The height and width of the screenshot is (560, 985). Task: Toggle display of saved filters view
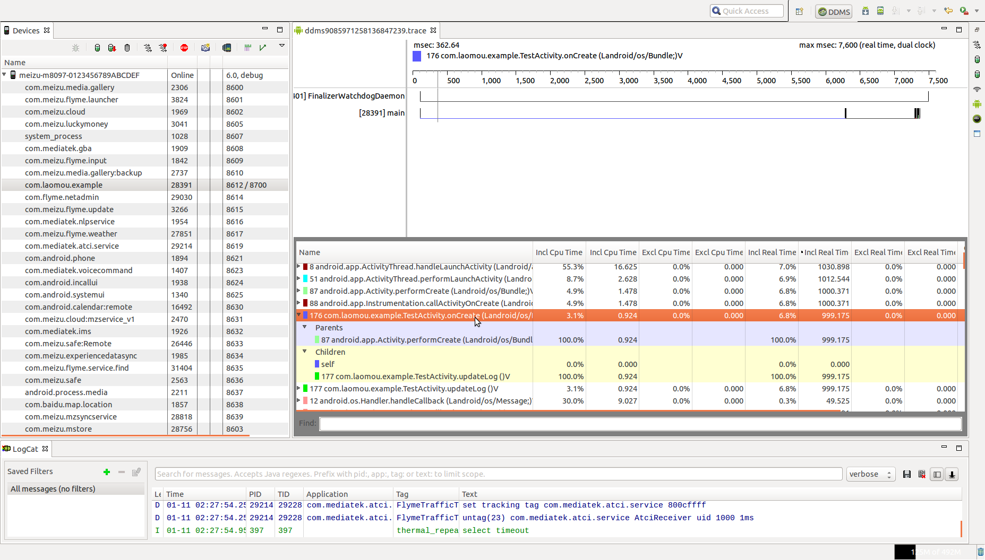(x=937, y=474)
